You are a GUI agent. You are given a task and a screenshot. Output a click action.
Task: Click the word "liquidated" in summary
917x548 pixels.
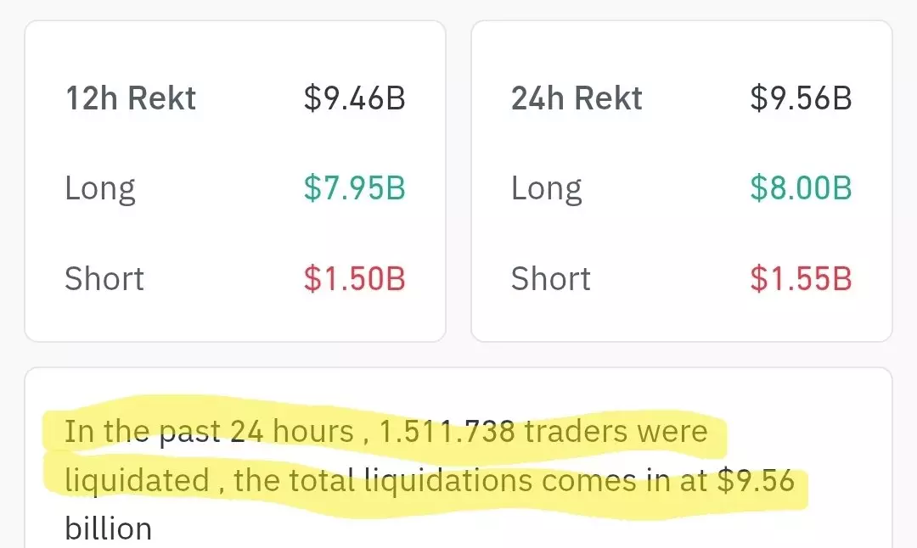tap(137, 481)
